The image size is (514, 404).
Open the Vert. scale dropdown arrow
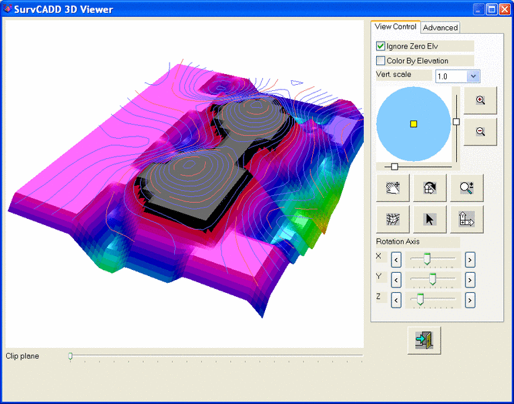(x=473, y=77)
